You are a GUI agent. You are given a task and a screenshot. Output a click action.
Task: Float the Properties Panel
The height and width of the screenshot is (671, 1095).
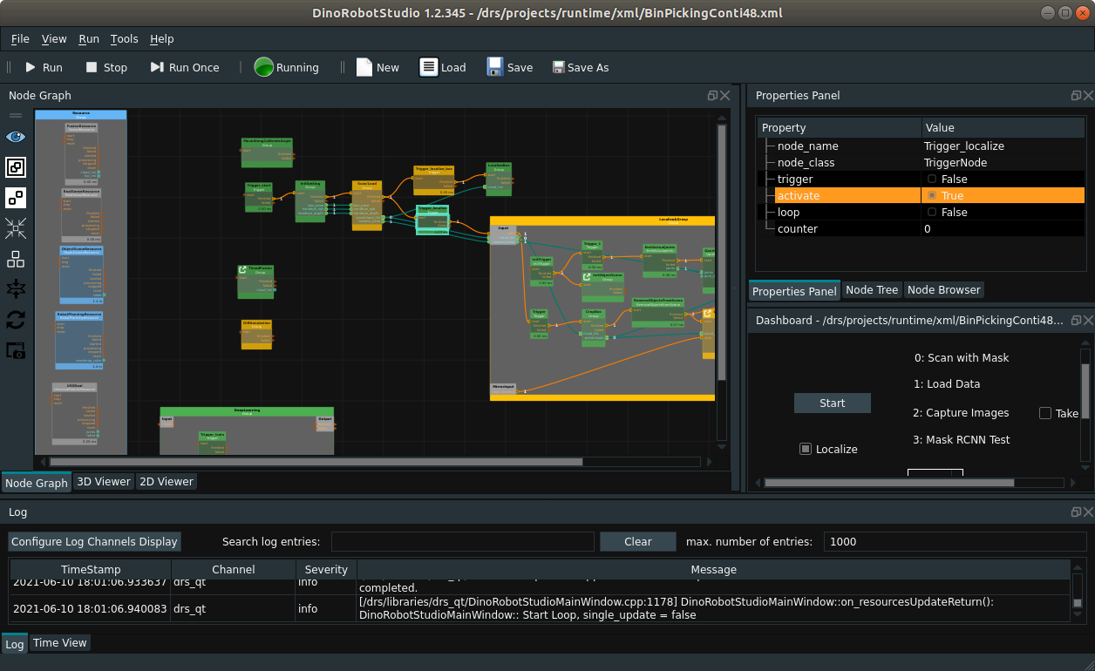click(x=1076, y=96)
